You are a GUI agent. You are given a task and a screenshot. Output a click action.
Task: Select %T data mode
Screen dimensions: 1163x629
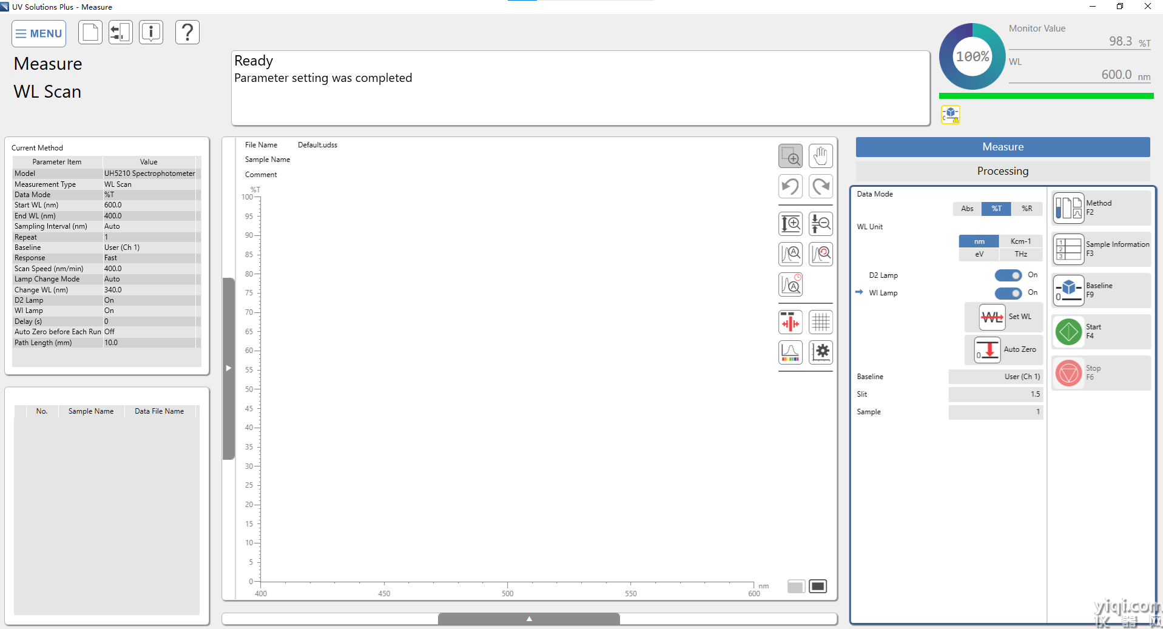pos(997,209)
